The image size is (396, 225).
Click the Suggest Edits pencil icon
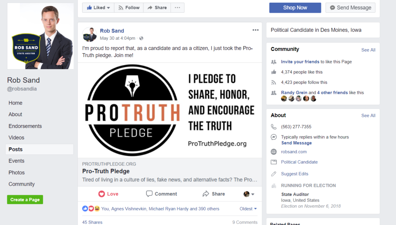coord(274,174)
